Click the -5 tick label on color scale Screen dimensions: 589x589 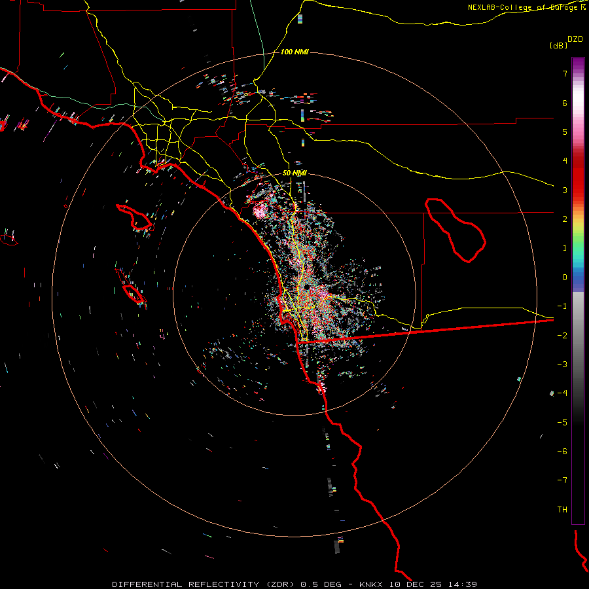(x=562, y=422)
